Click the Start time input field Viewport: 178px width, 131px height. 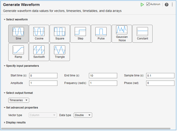pyautogui.click(x=43, y=76)
